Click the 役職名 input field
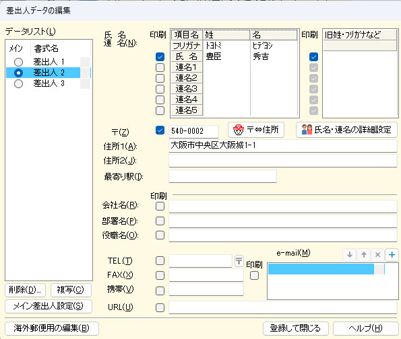The image size is (401, 339). click(283, 235)
